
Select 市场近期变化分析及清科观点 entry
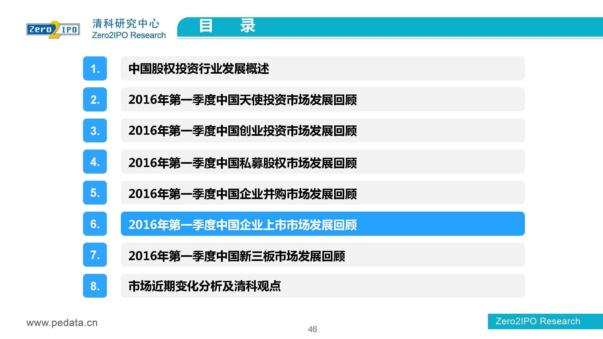[x=323, y=286]
